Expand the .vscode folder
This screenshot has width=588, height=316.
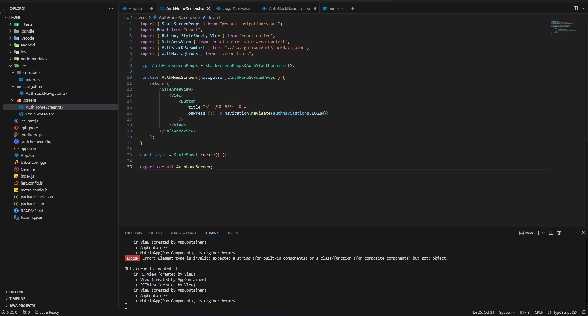pos(61,38)
